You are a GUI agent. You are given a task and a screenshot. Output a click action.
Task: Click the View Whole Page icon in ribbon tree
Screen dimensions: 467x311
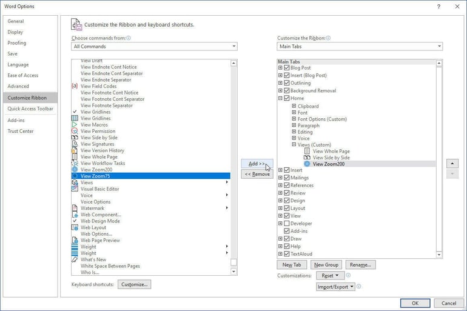click(x=307, y=151)
